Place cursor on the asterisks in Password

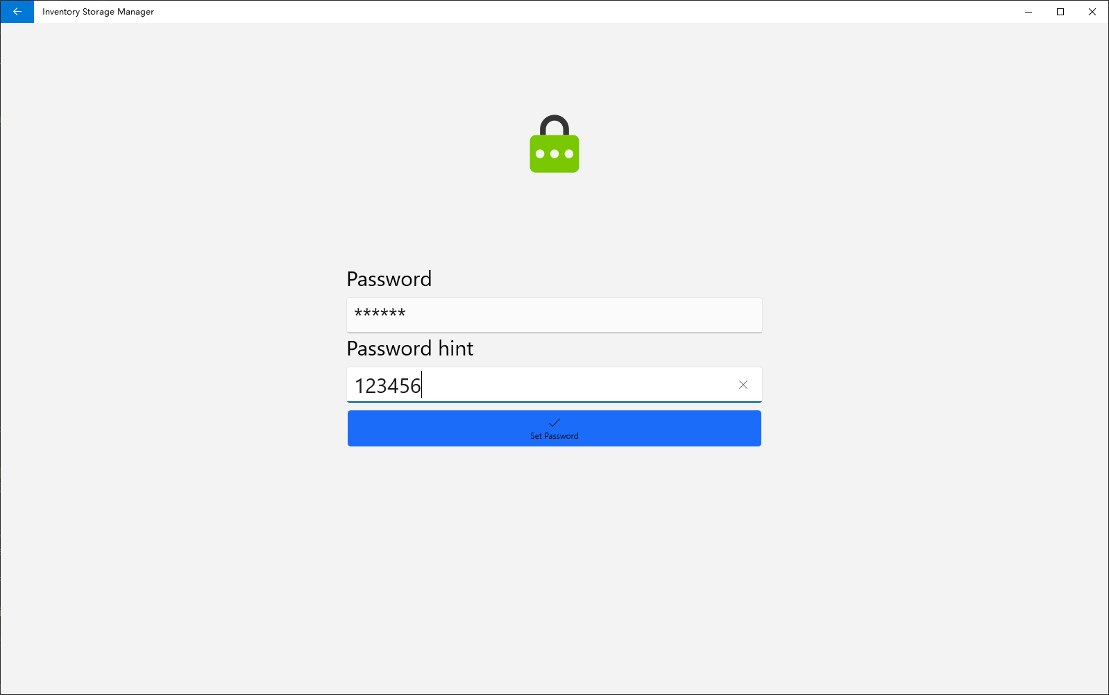click(x=380, y=313)
